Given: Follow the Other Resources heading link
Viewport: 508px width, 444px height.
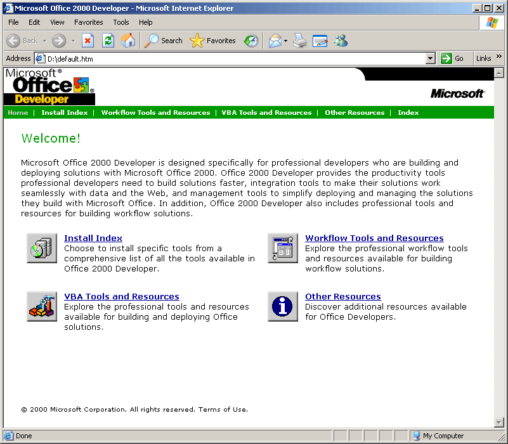Looking at the screenshot, I should tap(342, 297).
